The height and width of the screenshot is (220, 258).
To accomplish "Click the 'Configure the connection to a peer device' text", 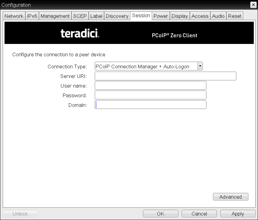I will (x=59, y=55).
